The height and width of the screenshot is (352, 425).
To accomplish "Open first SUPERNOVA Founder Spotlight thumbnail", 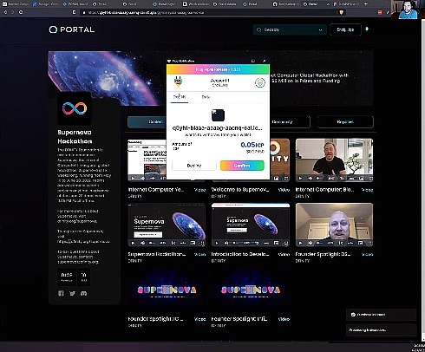I will coord(167,290).
